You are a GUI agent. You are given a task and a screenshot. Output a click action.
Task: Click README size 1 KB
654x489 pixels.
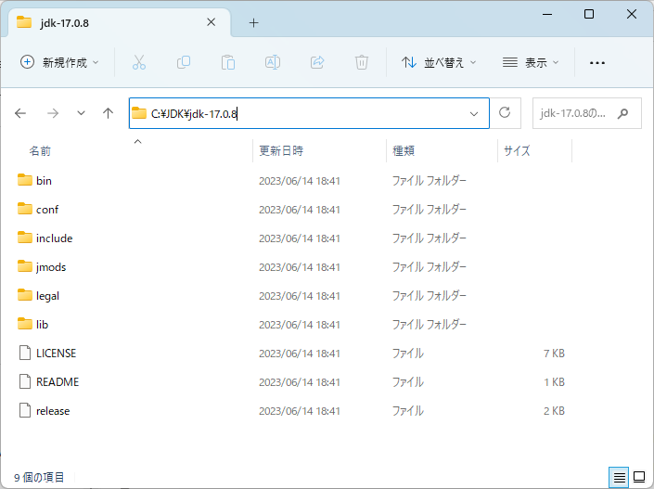click(x=554, y=382)
